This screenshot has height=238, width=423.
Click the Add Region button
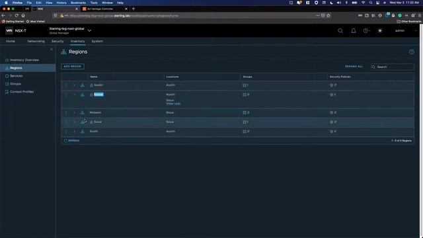pyautogui.click(x=73, y=66)
